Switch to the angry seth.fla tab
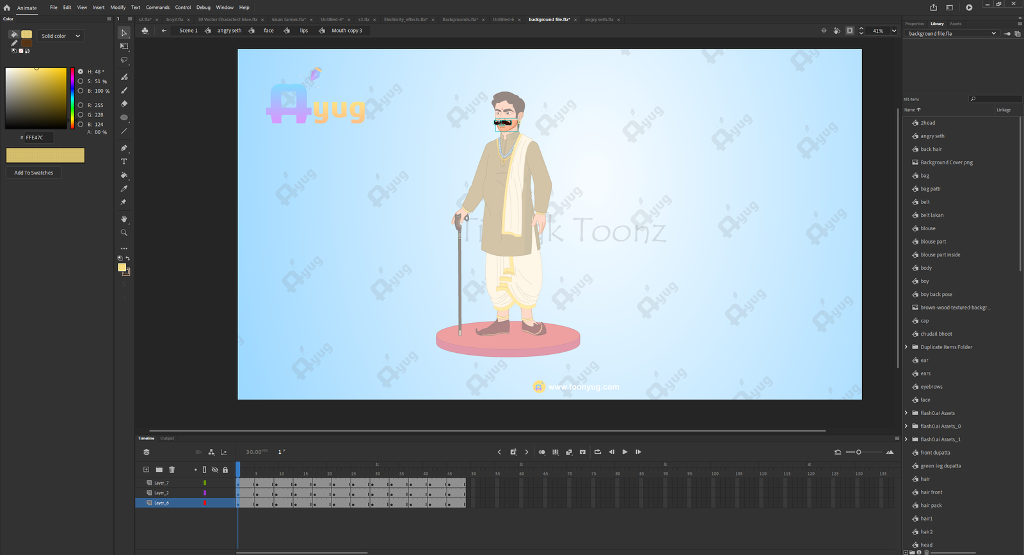 (598, 20)
